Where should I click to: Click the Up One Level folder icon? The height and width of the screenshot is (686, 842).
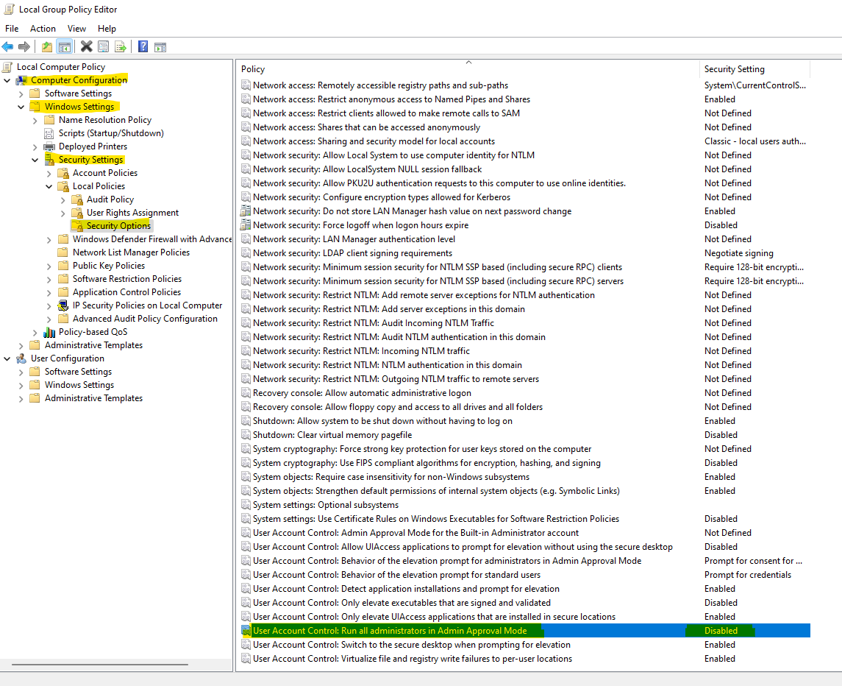(x=47, y=47)
